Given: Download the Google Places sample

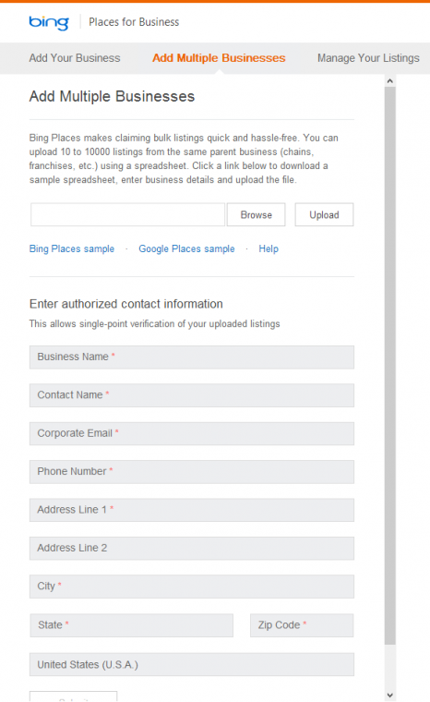Looking at the screenshot, I should [x=186, y=248].
